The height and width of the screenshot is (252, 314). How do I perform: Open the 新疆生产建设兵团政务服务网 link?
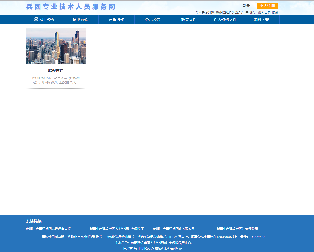coord(174,229)
